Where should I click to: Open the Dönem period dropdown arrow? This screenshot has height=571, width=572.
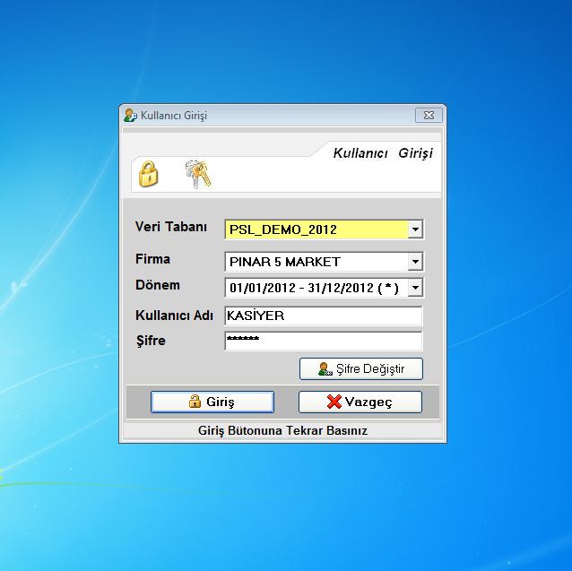click(415, 288)
